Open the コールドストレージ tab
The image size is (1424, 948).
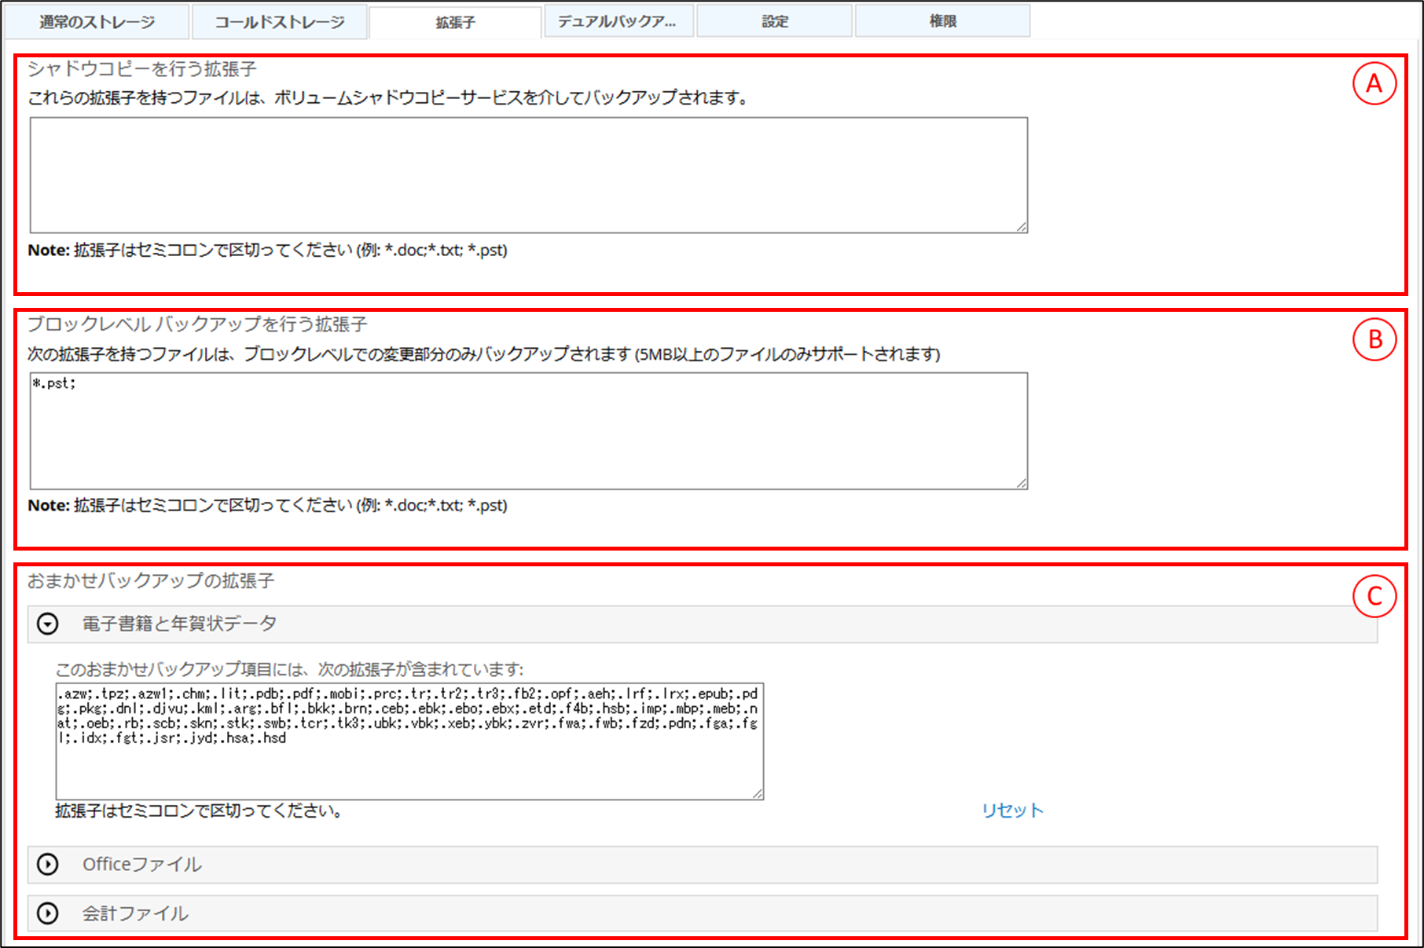(x=280, y=22)
